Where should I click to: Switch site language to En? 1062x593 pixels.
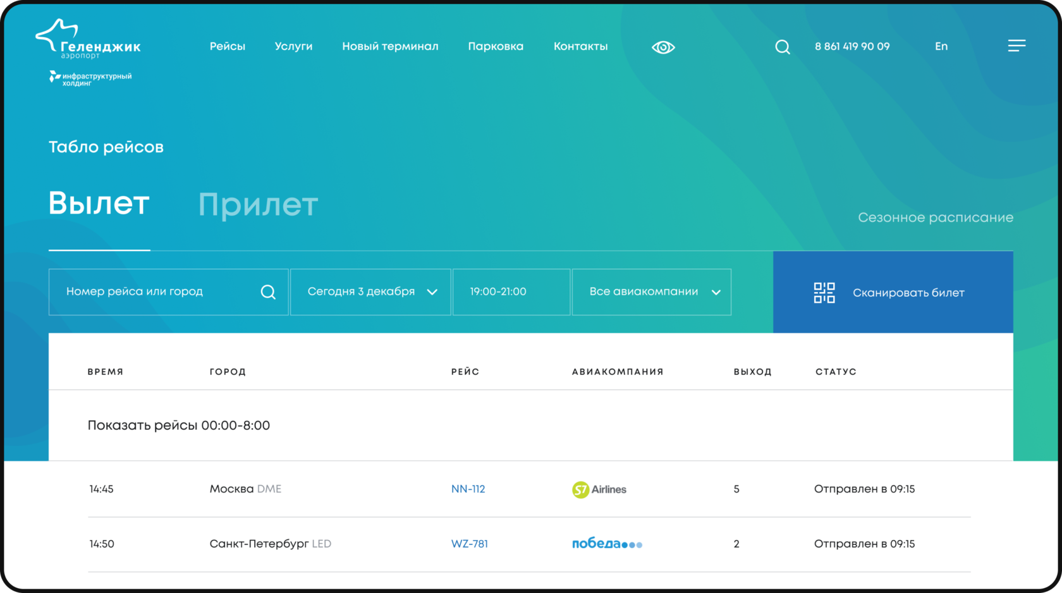[941, 46]
